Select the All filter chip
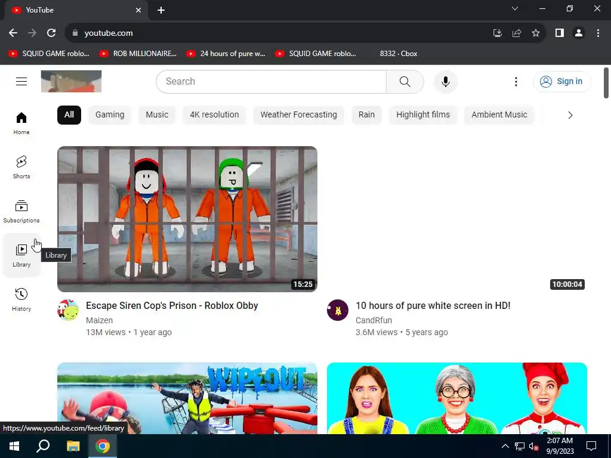The image size is (611, 458). pos(69,115)
